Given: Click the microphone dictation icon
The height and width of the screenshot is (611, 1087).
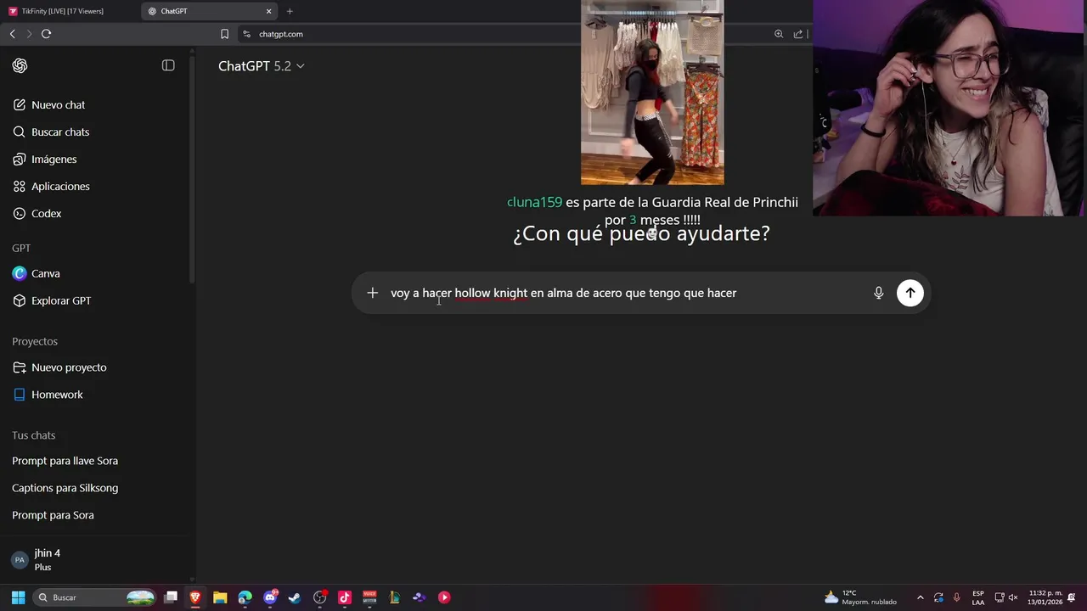Looking at the screenshot, I should click(x=879, y=293).
